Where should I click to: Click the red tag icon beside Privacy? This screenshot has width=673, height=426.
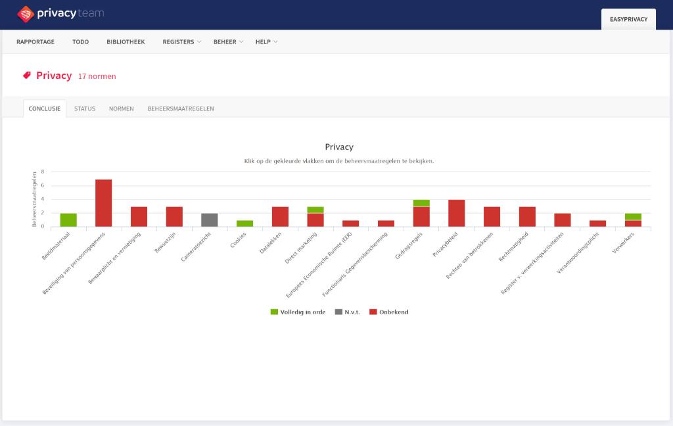26,76
